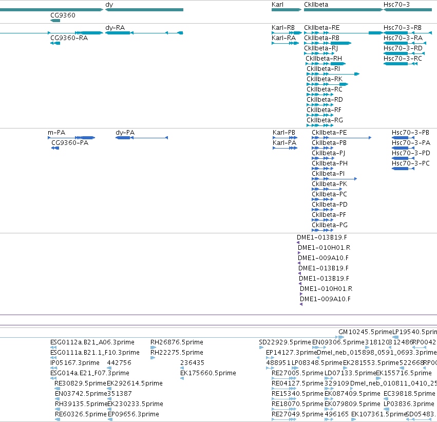Select protein CkIIbeta-PI

point(328,174)
